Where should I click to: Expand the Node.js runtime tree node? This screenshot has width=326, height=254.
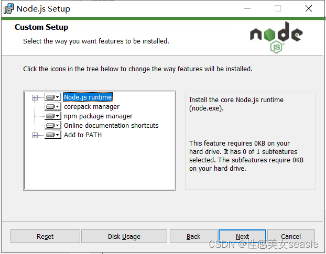coord(35,97)
